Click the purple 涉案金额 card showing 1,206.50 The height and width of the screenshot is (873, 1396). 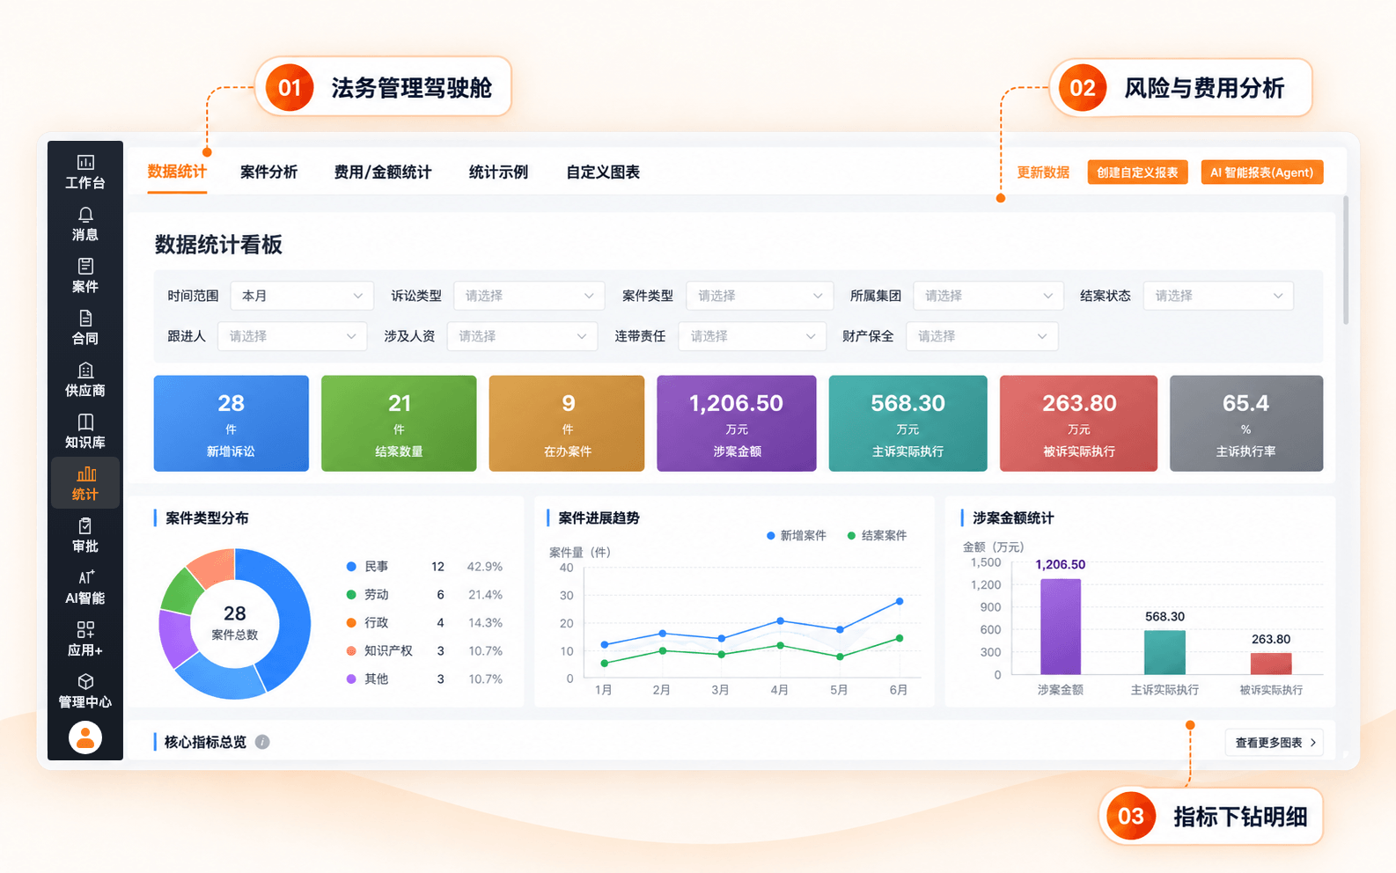pyautogui.click(x=737, y=423)
